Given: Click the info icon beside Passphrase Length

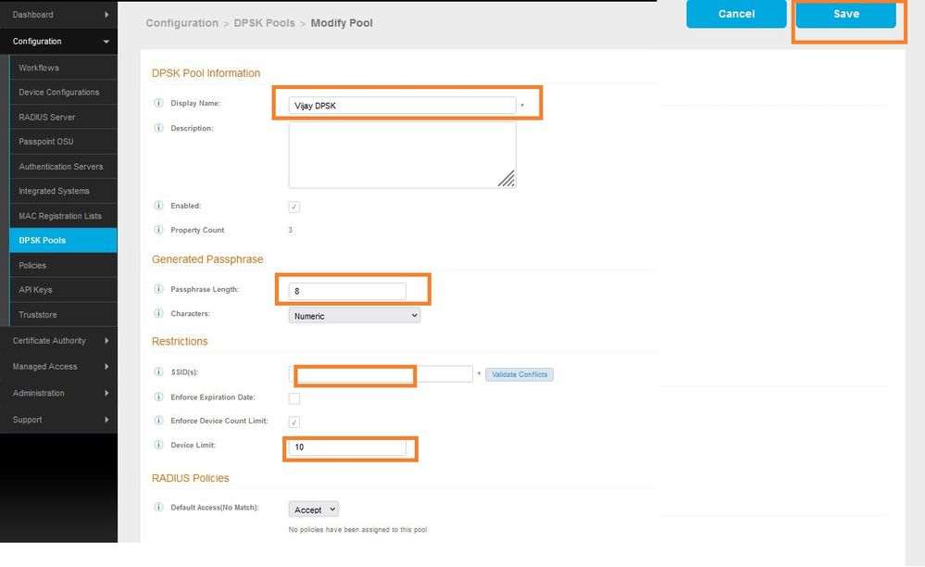Looking at the screenshot, I should (x=158, y=290).
